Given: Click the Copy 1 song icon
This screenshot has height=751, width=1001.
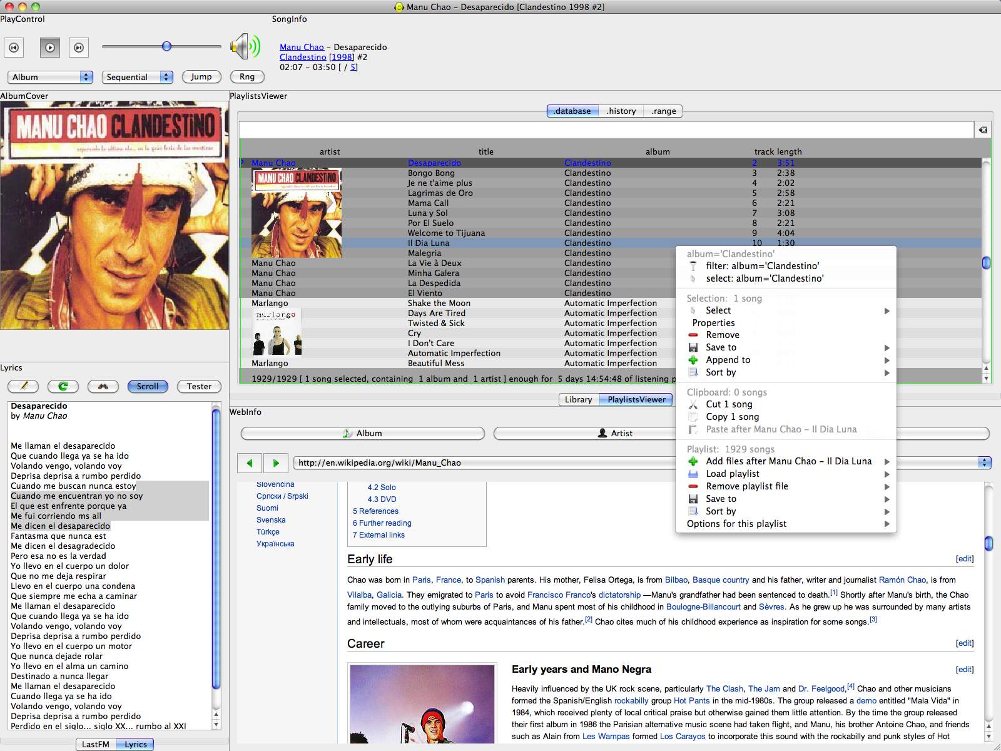Looking at the screenshot, I should point(693,417).
